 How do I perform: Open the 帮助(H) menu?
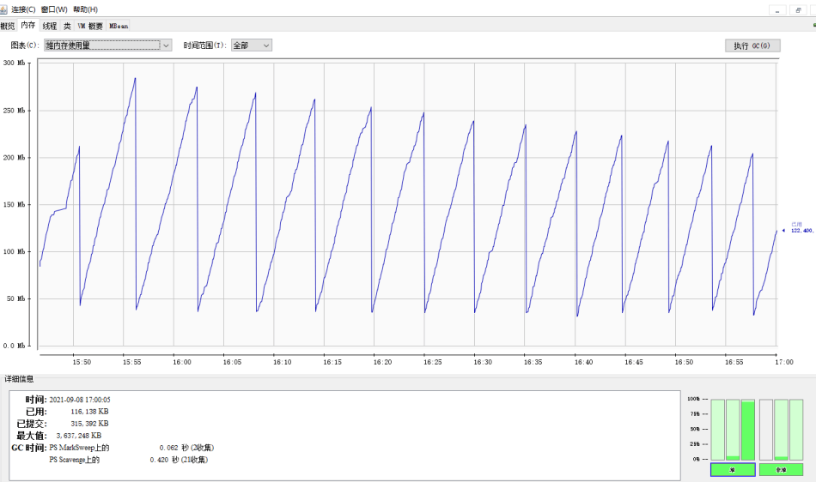pyautogui.click(x=85, y=9)
